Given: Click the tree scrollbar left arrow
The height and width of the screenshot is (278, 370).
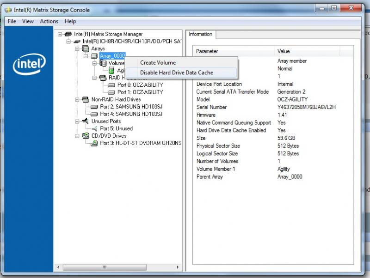Looking at the screenshot, I should pyautogui.click(x=58, y=267).
